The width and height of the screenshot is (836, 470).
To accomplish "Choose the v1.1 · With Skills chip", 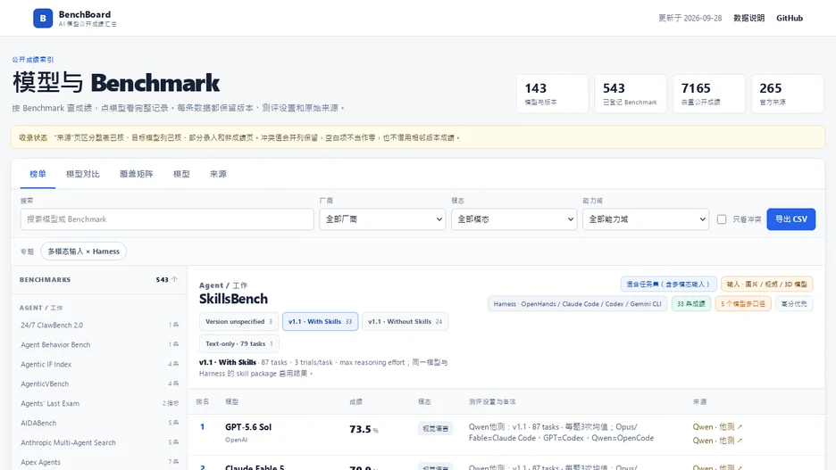I will coord(320,321).
